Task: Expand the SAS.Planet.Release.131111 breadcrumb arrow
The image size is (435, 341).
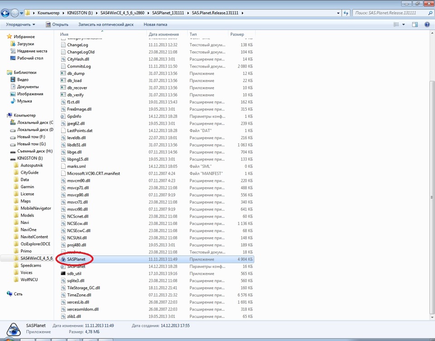Action: point(242,13)
